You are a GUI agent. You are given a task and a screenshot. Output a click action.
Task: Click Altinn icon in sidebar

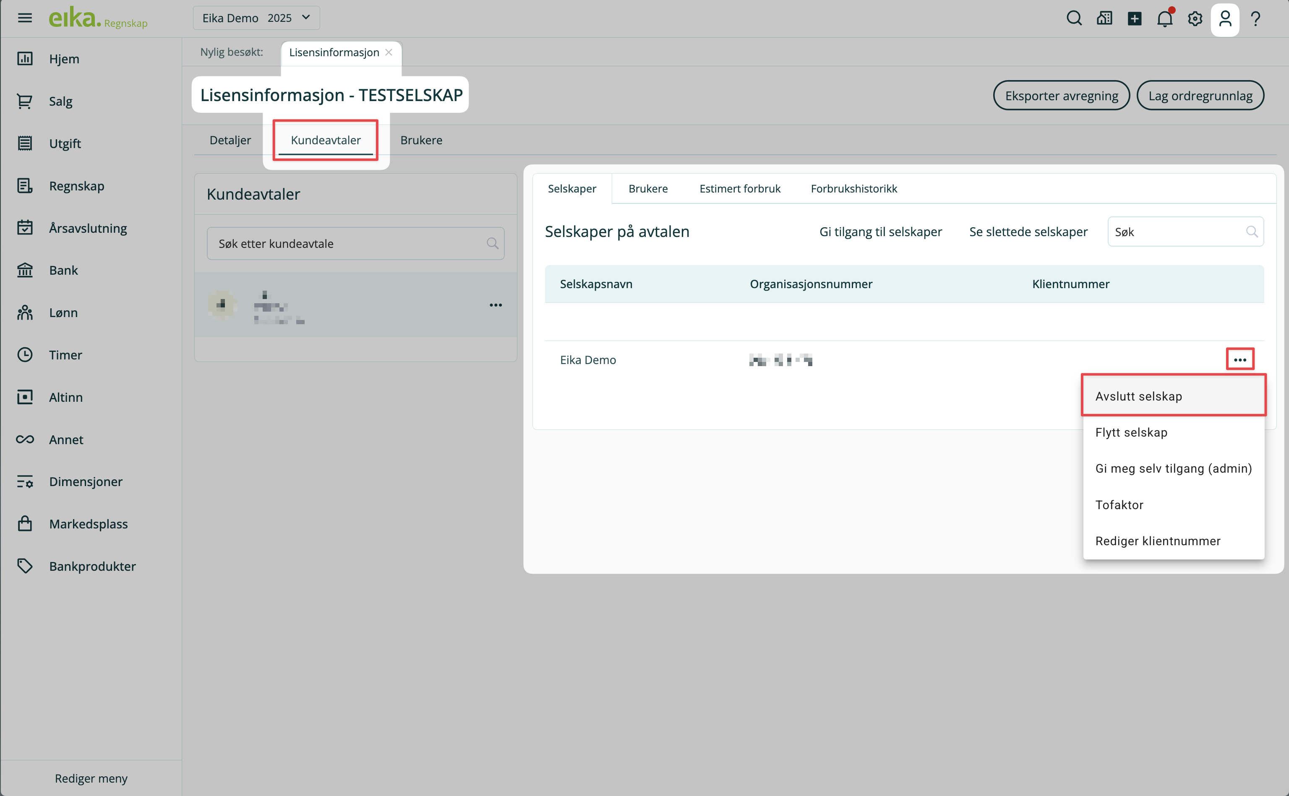click(x=25, y=397)
